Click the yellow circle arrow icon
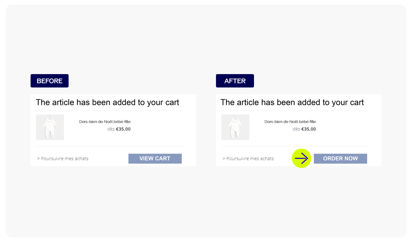 [301, 158]
